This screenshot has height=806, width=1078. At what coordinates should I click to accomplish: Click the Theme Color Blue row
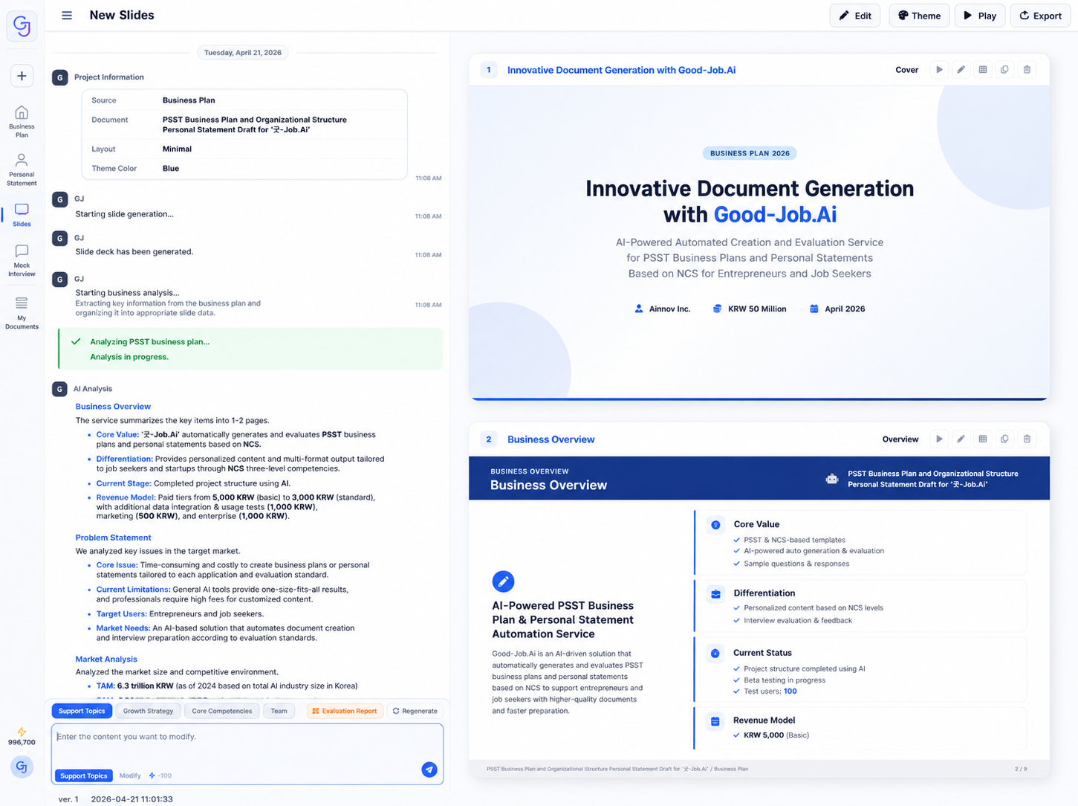244,168
